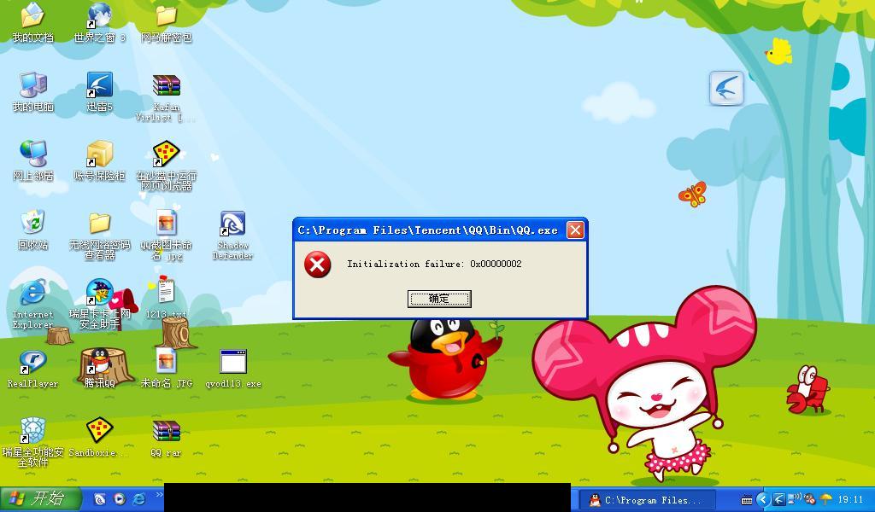
Task: Click the C:\Program Files taskbar button
Action: coord(648,500)
